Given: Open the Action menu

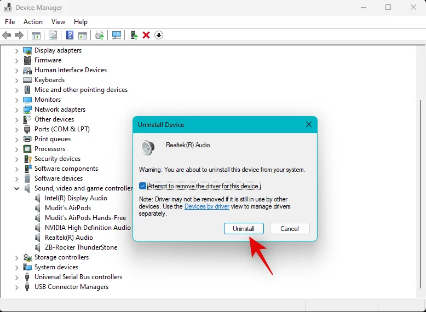Looking at the screenshot, I should [33, 22].
